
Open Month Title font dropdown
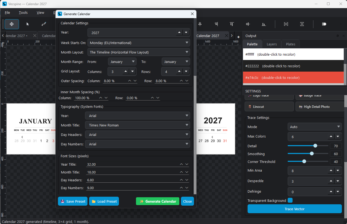(x=138, y=125)
